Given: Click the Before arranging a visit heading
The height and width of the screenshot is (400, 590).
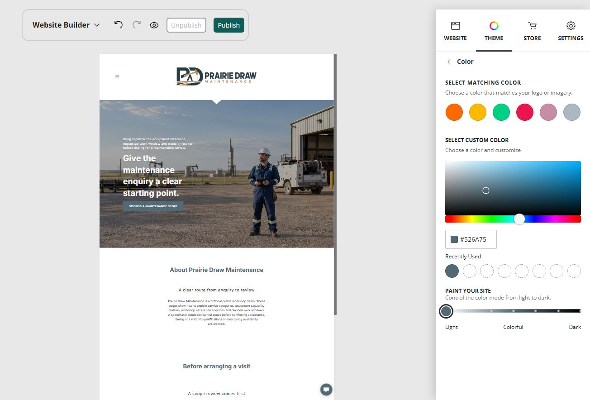Looking at the screenshot, I should coord(217,367).
